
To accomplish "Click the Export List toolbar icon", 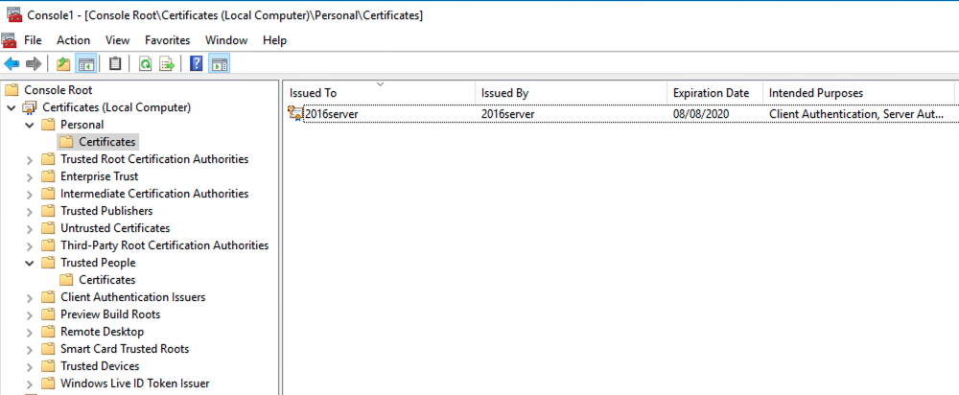I will coord(167,64).
